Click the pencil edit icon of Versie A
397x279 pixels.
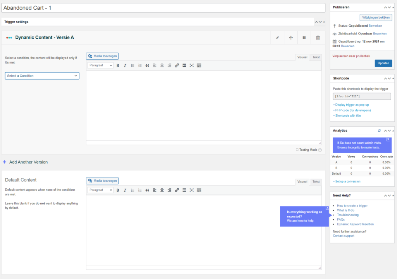[277, 38]
